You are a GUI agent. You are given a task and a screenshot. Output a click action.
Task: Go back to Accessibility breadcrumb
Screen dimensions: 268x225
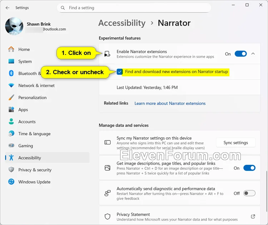[x=122, y=23]
